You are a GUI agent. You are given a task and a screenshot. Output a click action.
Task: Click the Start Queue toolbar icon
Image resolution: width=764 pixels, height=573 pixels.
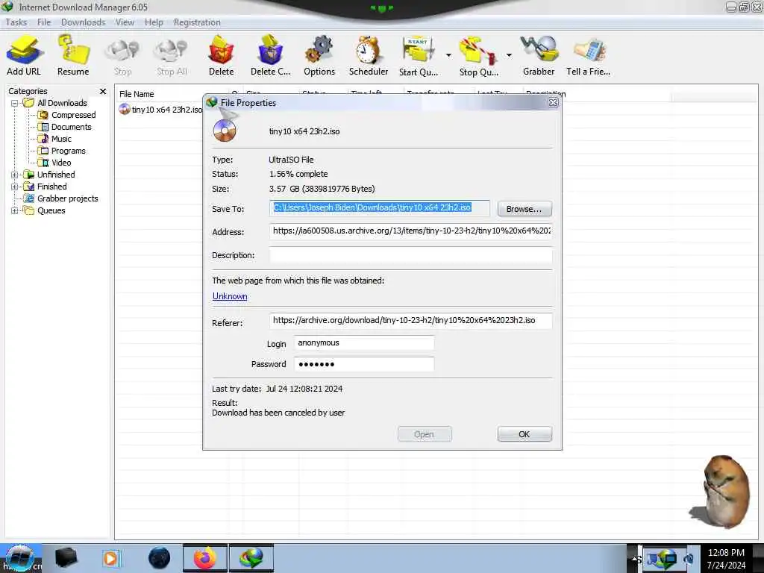419,55
